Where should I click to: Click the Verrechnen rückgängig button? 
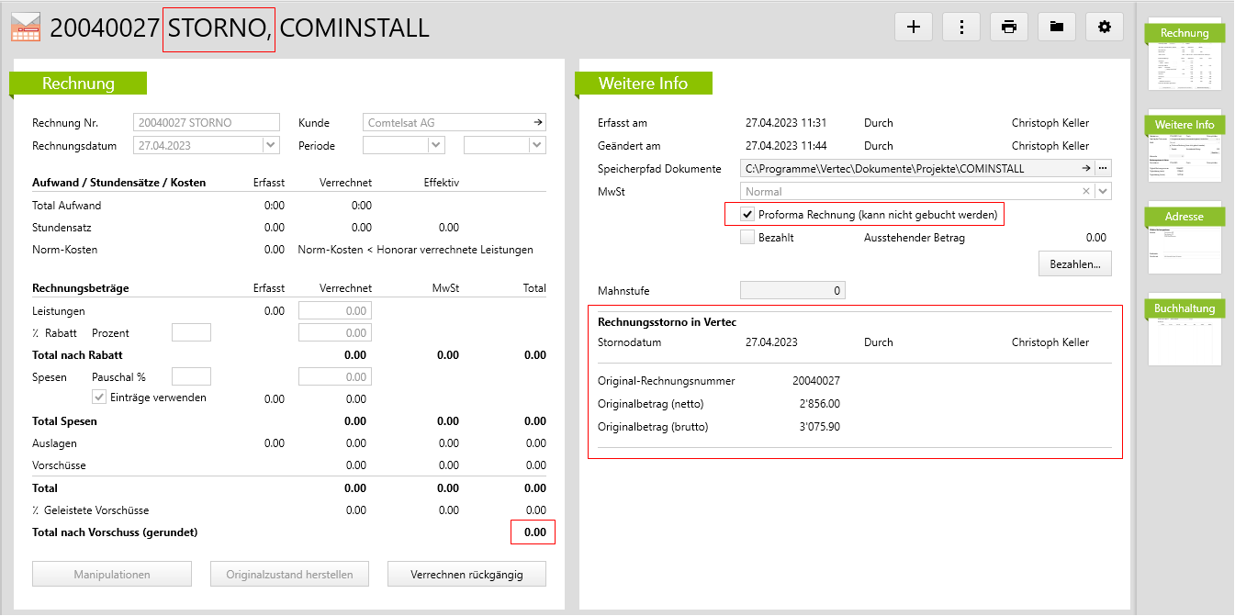coord(466,575)
